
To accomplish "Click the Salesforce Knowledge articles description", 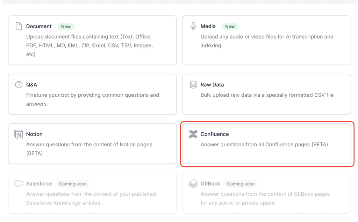I will pos(91,198).
